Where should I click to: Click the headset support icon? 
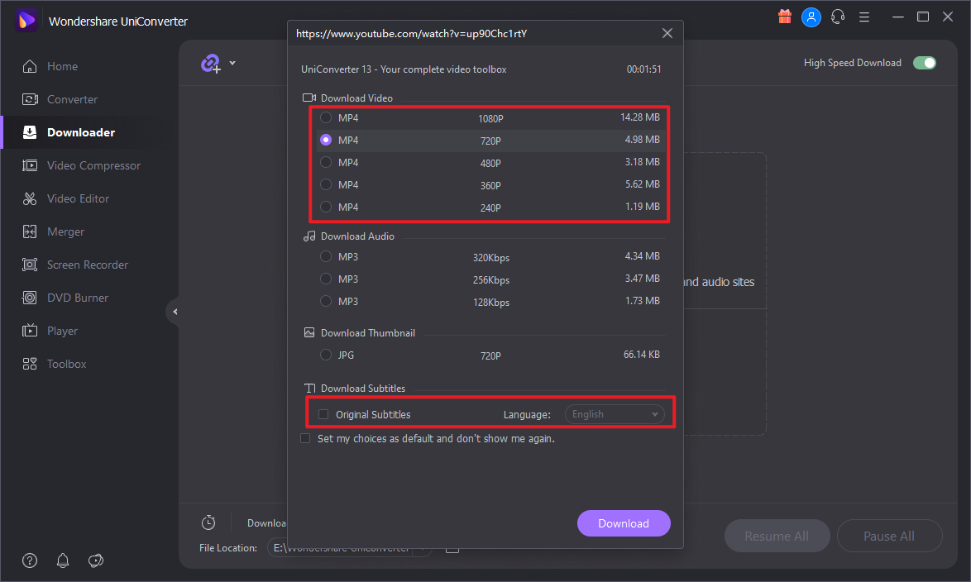(x=838, y=17)
